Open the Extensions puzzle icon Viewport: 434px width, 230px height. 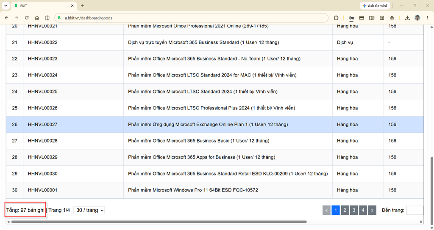336,18
